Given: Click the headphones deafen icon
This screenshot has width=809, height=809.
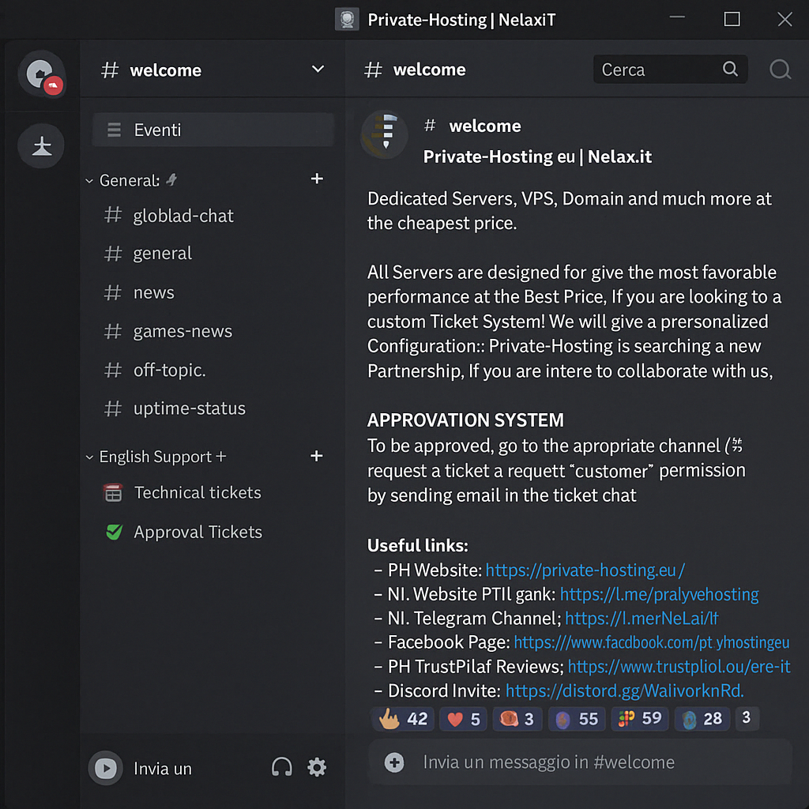Looking at the screenshot, I should click(281, 767).
